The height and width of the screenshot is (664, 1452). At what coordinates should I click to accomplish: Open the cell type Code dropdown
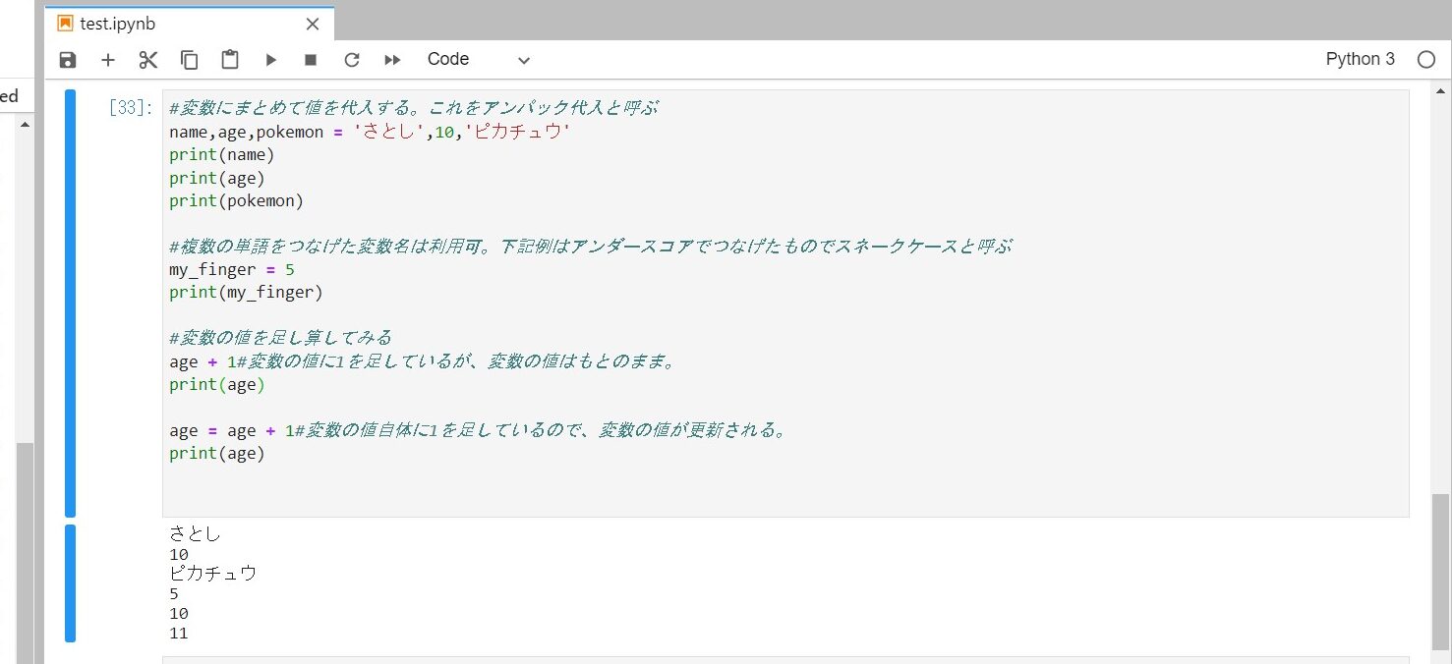click(x=479, y=60)
